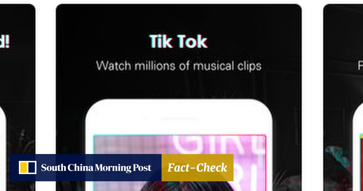Click the partial letter P on right card
Viewport: 363px width, 191px height.
(361, 65)
